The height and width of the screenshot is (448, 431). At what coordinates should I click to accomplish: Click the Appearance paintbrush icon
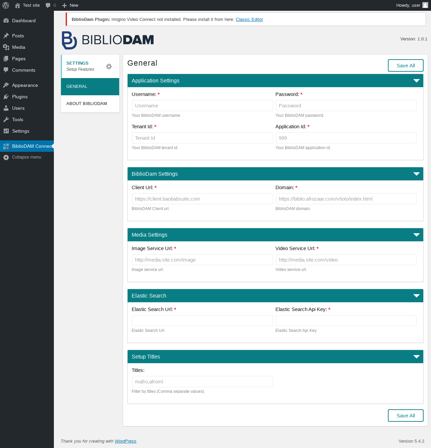(6, 85)
